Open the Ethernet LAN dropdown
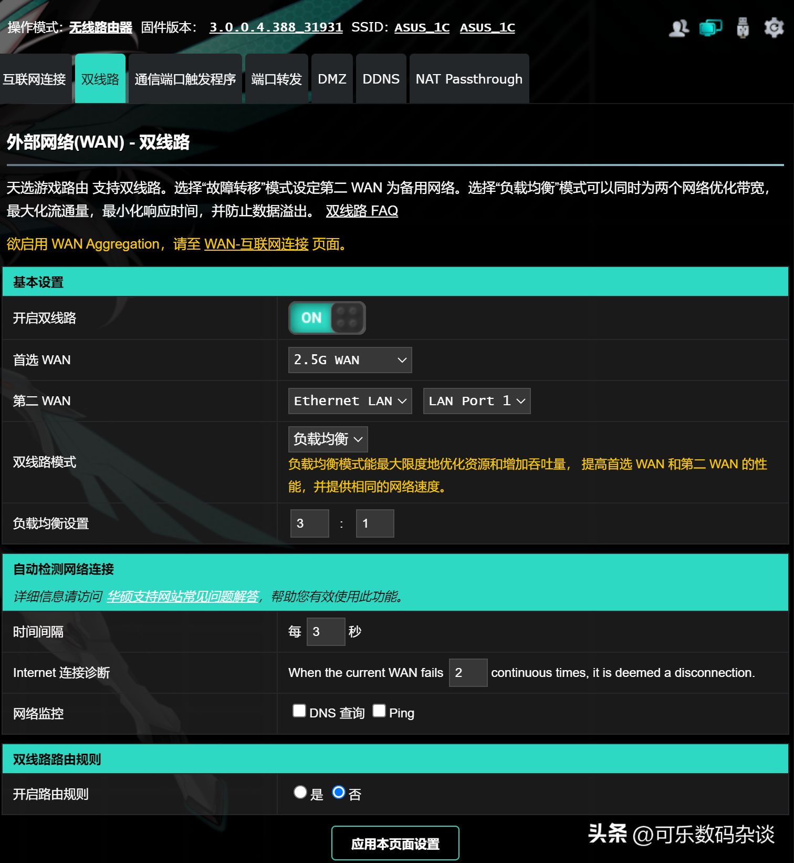This screenshot has width=794, height=863. point(350,401)
